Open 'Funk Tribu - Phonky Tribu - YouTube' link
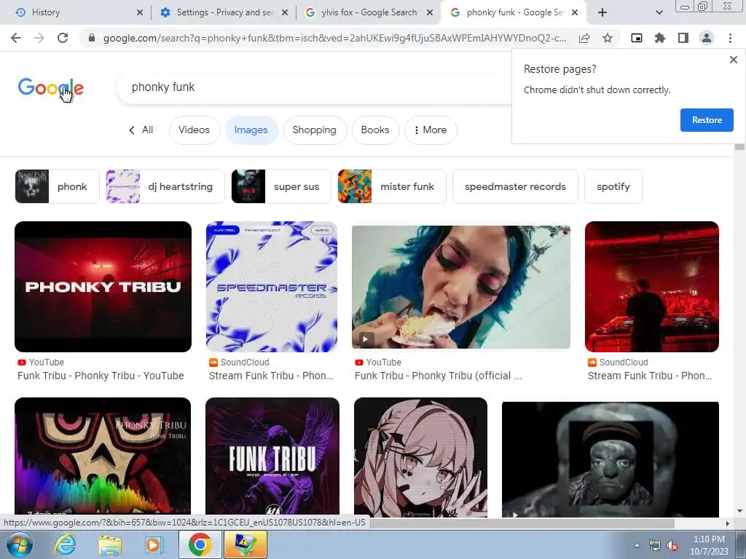This screenshot has width=746, height=559. click(x=101, y=376)
